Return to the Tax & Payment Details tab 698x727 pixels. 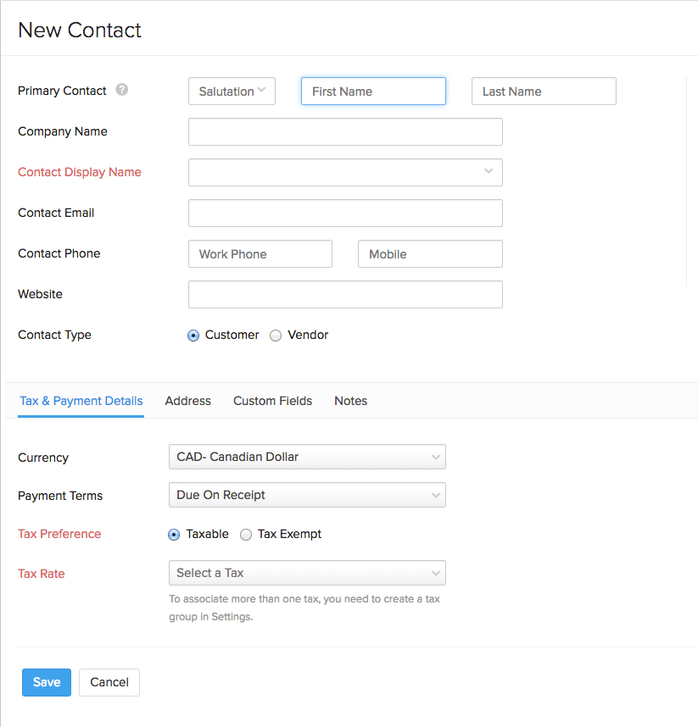pyautogui.click(x=81, y=401)
